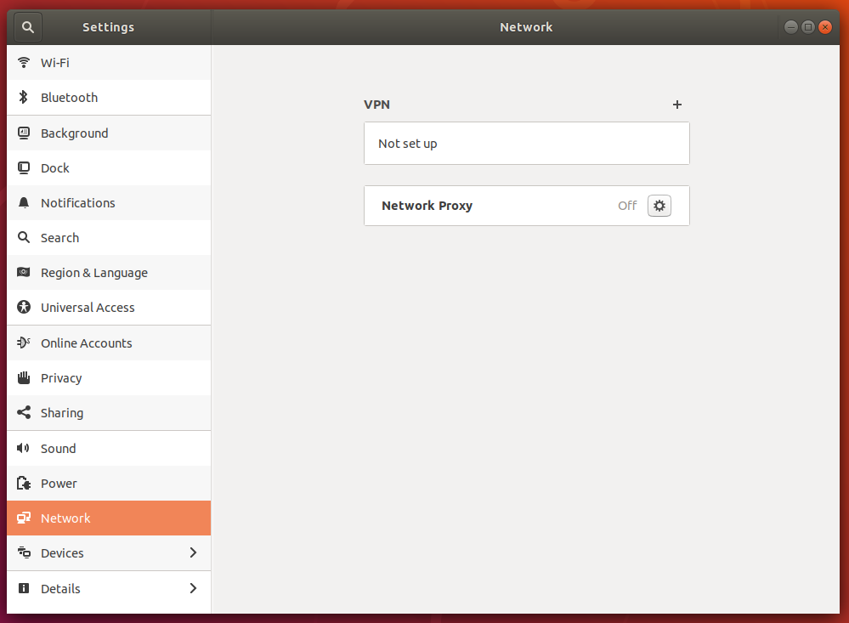Click the Sharing nodes icon
The height and width of the screenshot is (623, 849).
[24, 412]
